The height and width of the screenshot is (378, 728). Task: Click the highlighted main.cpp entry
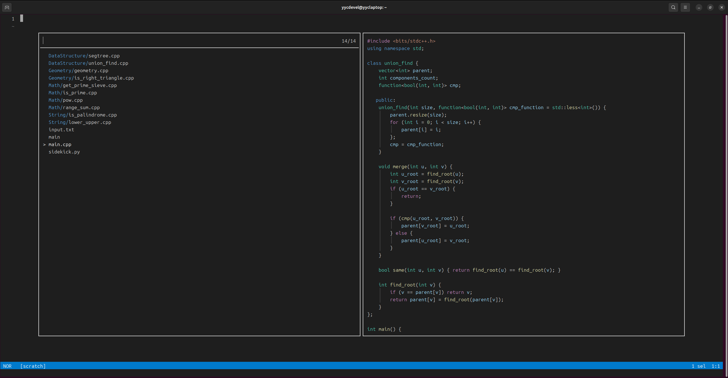pos(60,144)
